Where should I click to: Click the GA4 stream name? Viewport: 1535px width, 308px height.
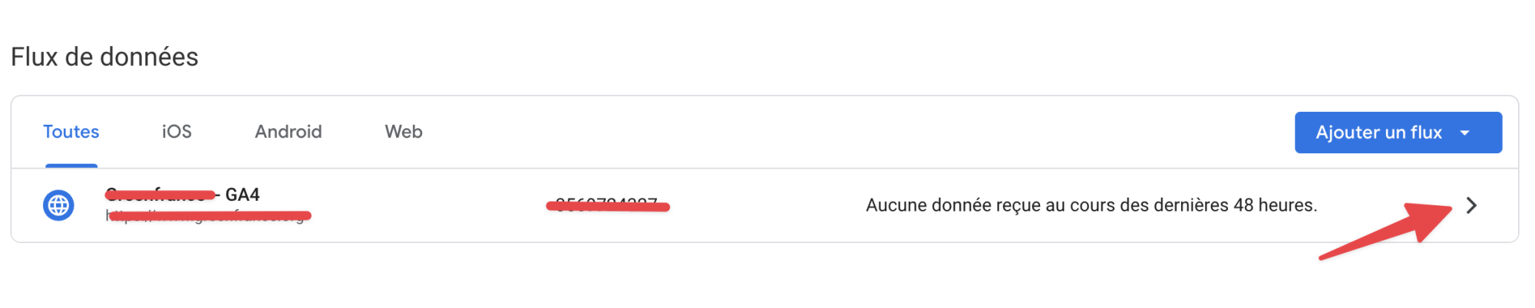coord(242,195)
